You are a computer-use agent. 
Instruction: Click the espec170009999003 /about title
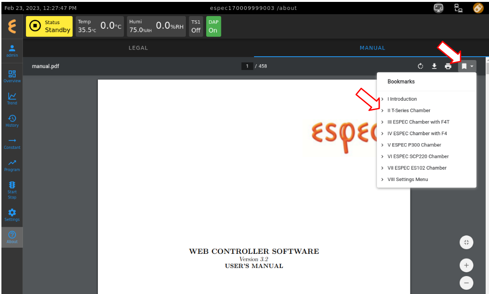253,8
